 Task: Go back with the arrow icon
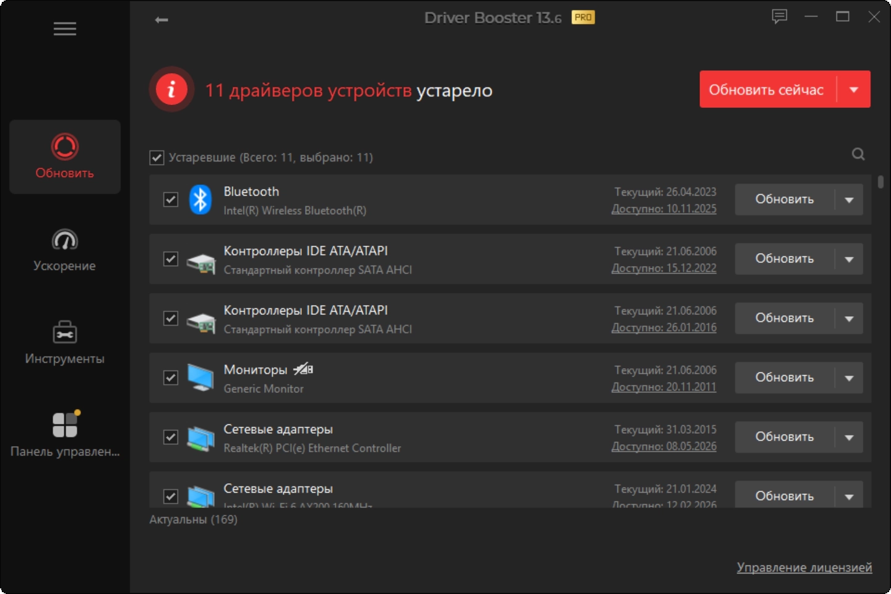[x=161, y=20]
